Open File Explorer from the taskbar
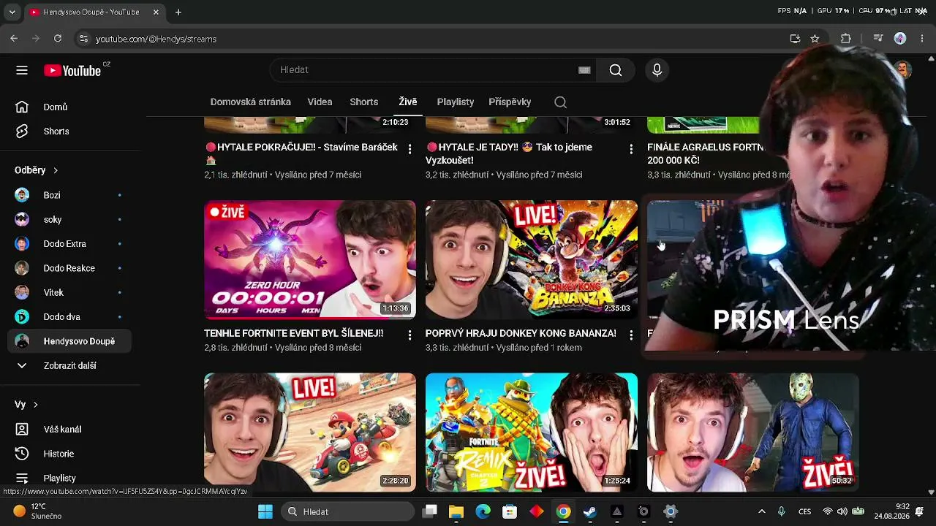Screen dimensions: 936x526 click(456, 512)
